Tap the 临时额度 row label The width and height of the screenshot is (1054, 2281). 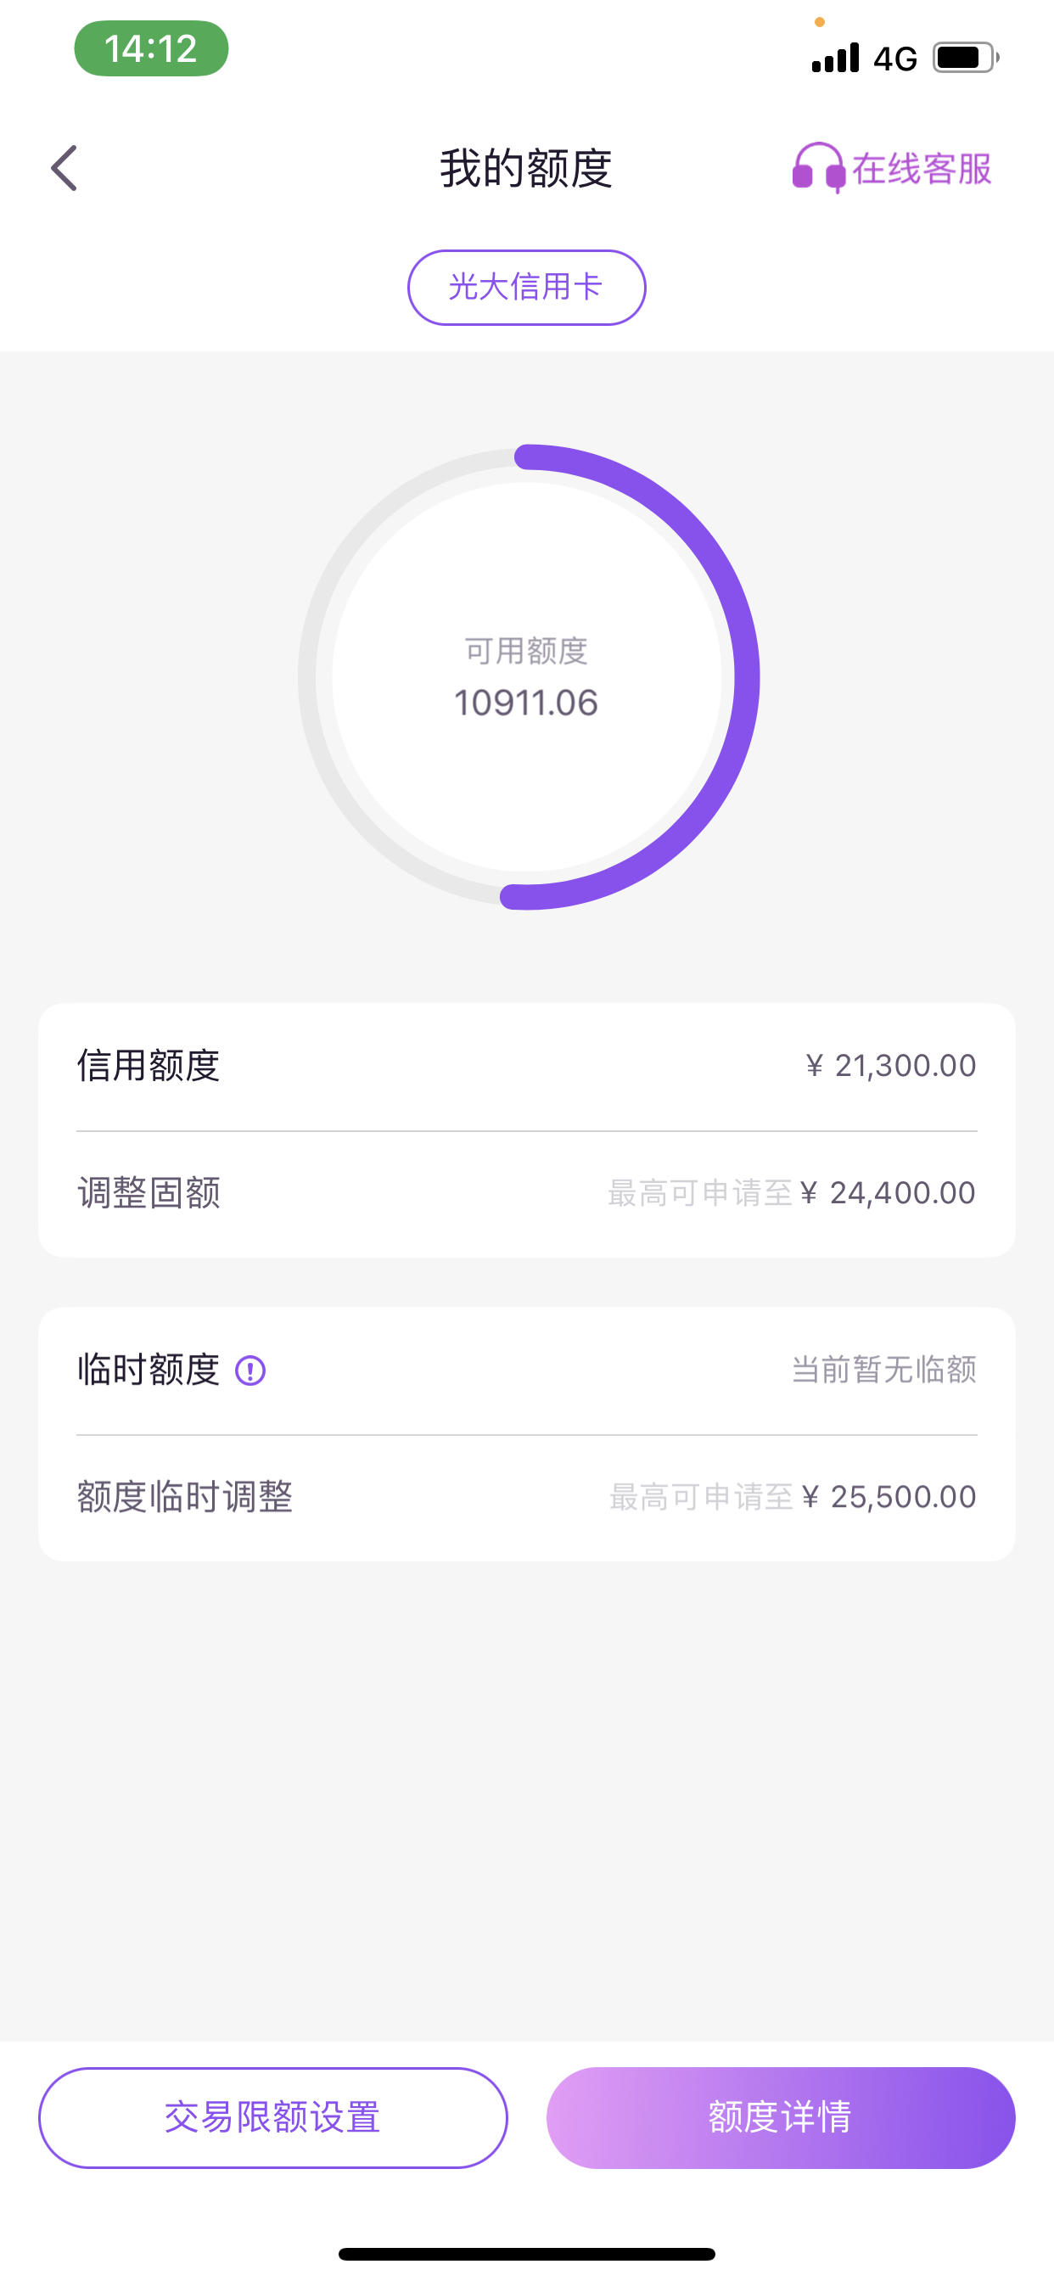149,1370
